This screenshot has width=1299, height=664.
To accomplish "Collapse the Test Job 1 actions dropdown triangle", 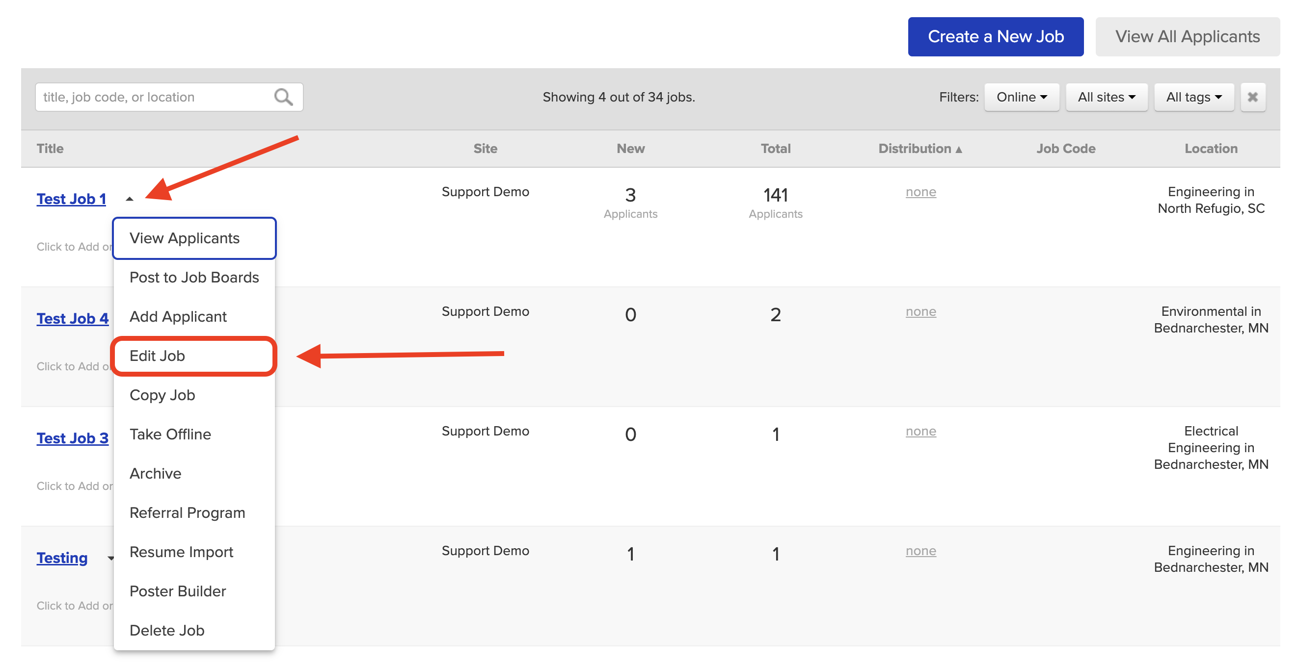I will [x=131, y=198].
